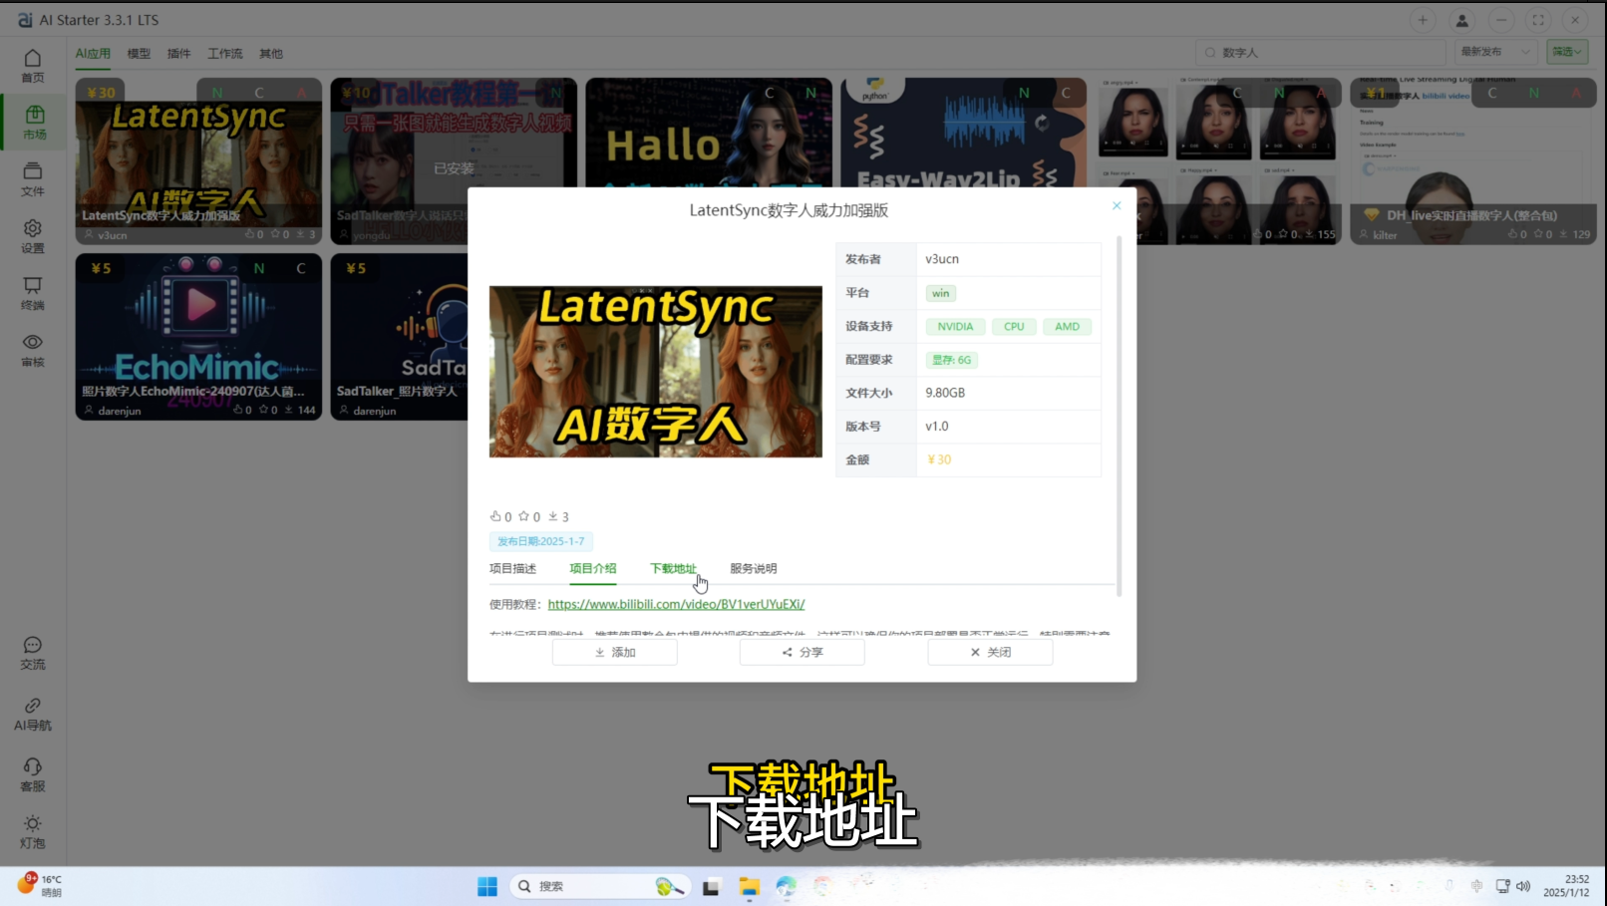Open the 项目描述 tab in dialog
This screenshot has height=906, width=1607.
[512, 568]
